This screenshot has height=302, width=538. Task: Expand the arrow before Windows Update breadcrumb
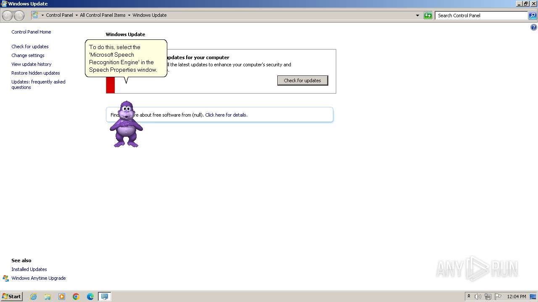129,15
